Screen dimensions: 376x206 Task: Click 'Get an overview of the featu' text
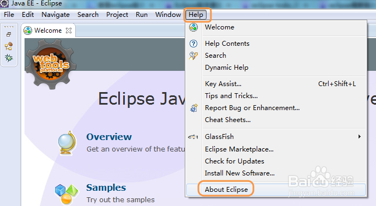(x=136, y=149)
